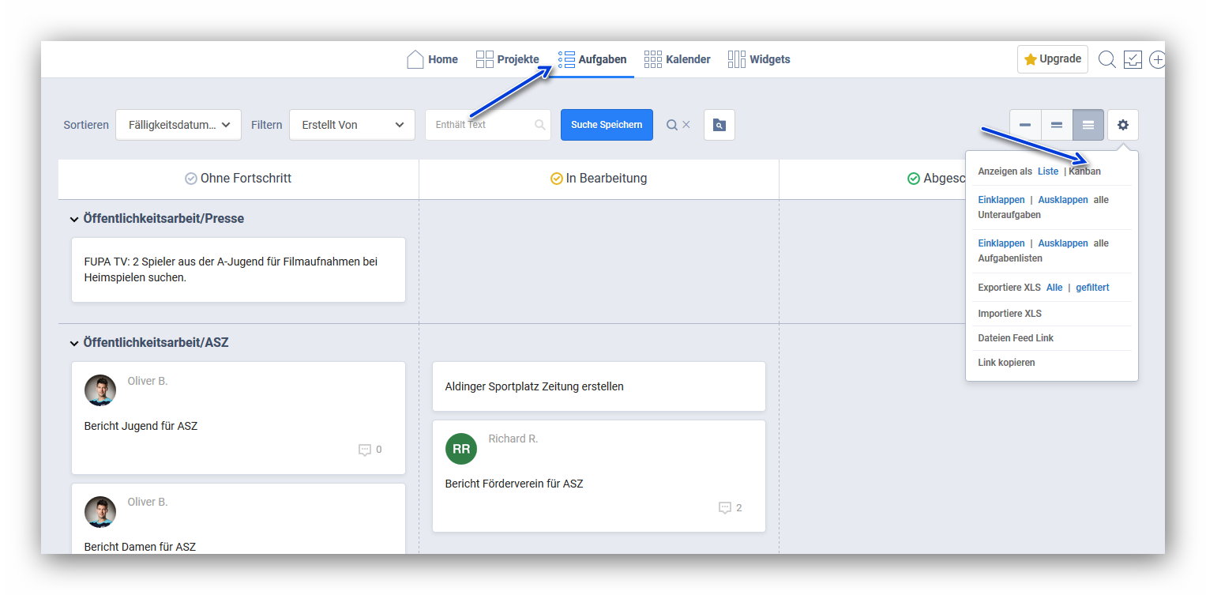Image resolution: width=1206 pixels, height=595 pixels.
Task: Go to the Kalender tab
Action: coord(677,59)
